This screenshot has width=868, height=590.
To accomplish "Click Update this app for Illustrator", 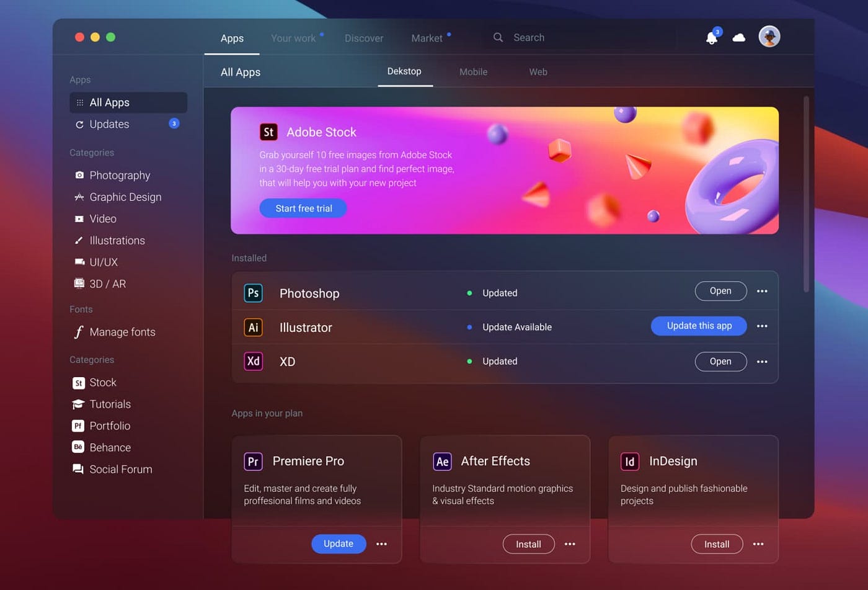I will (699, 326).
